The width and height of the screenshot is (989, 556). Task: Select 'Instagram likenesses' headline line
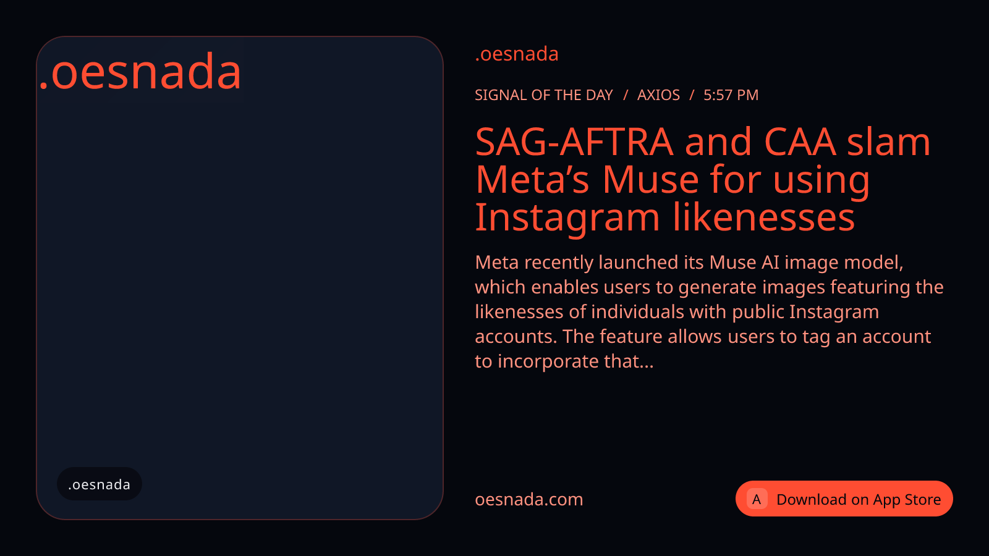[x=665, y=217]
